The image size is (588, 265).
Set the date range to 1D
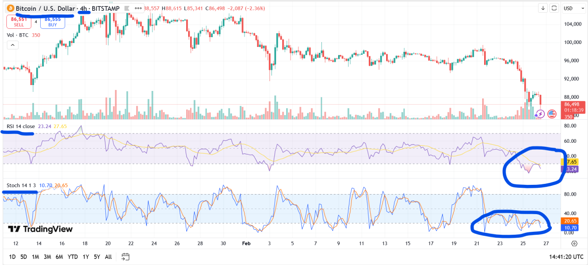click(x=13, y=257)
